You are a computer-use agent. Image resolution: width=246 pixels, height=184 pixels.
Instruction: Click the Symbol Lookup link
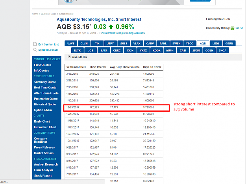pos(48,50)
